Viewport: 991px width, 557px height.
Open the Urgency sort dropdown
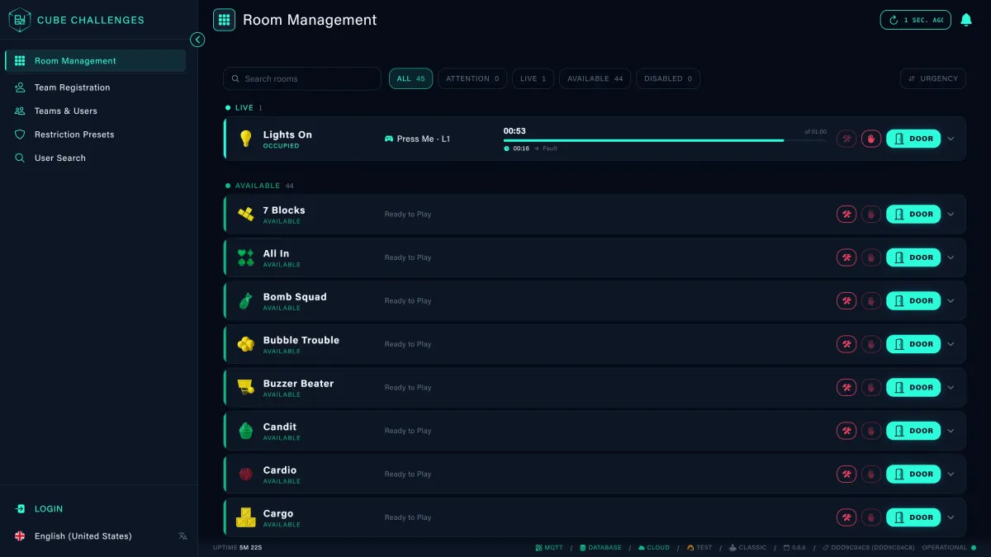click(x=932, y=78)
